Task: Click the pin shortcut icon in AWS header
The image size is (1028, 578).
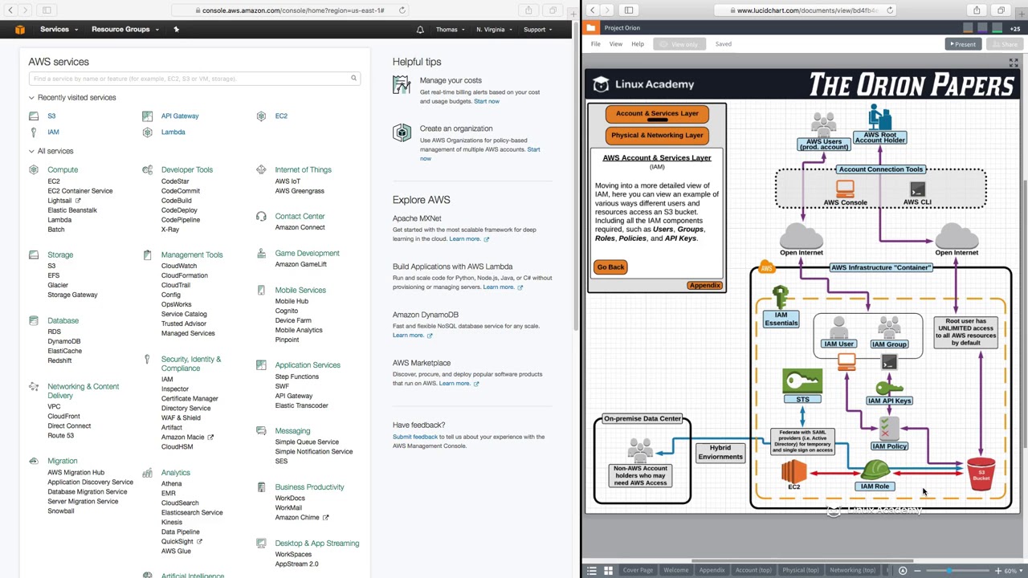Action: coord(176,30)
